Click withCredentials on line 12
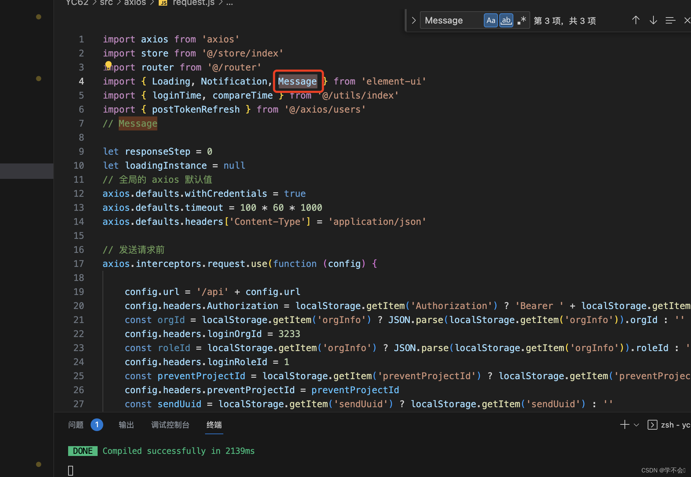The height and width of the screenshot is (477, 691). [226, 194]
